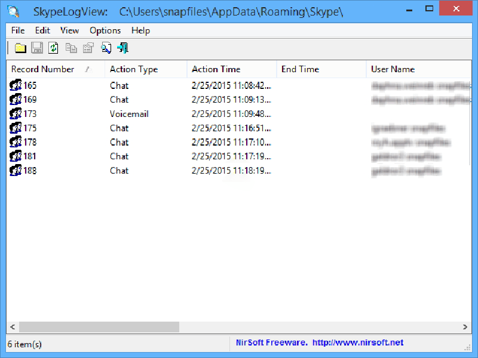Click action time 2/25/2015 11:17:19
The image size is (478, 358).
[x=231, y=156]
